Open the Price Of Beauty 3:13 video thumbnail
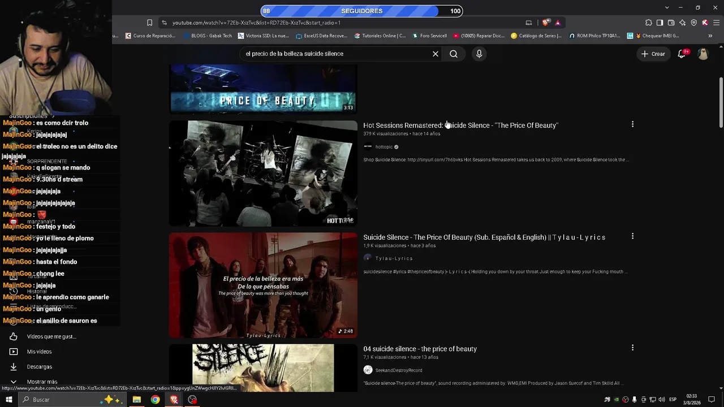 (x=263, y=89)
